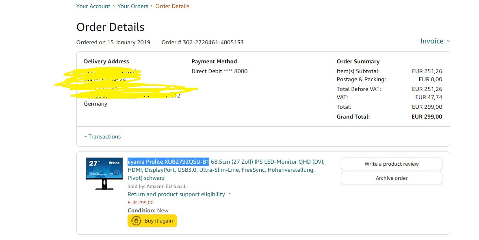Click the chevron after Return and product support eligibility
The image size is (479, 240).
tap(230, 194)
